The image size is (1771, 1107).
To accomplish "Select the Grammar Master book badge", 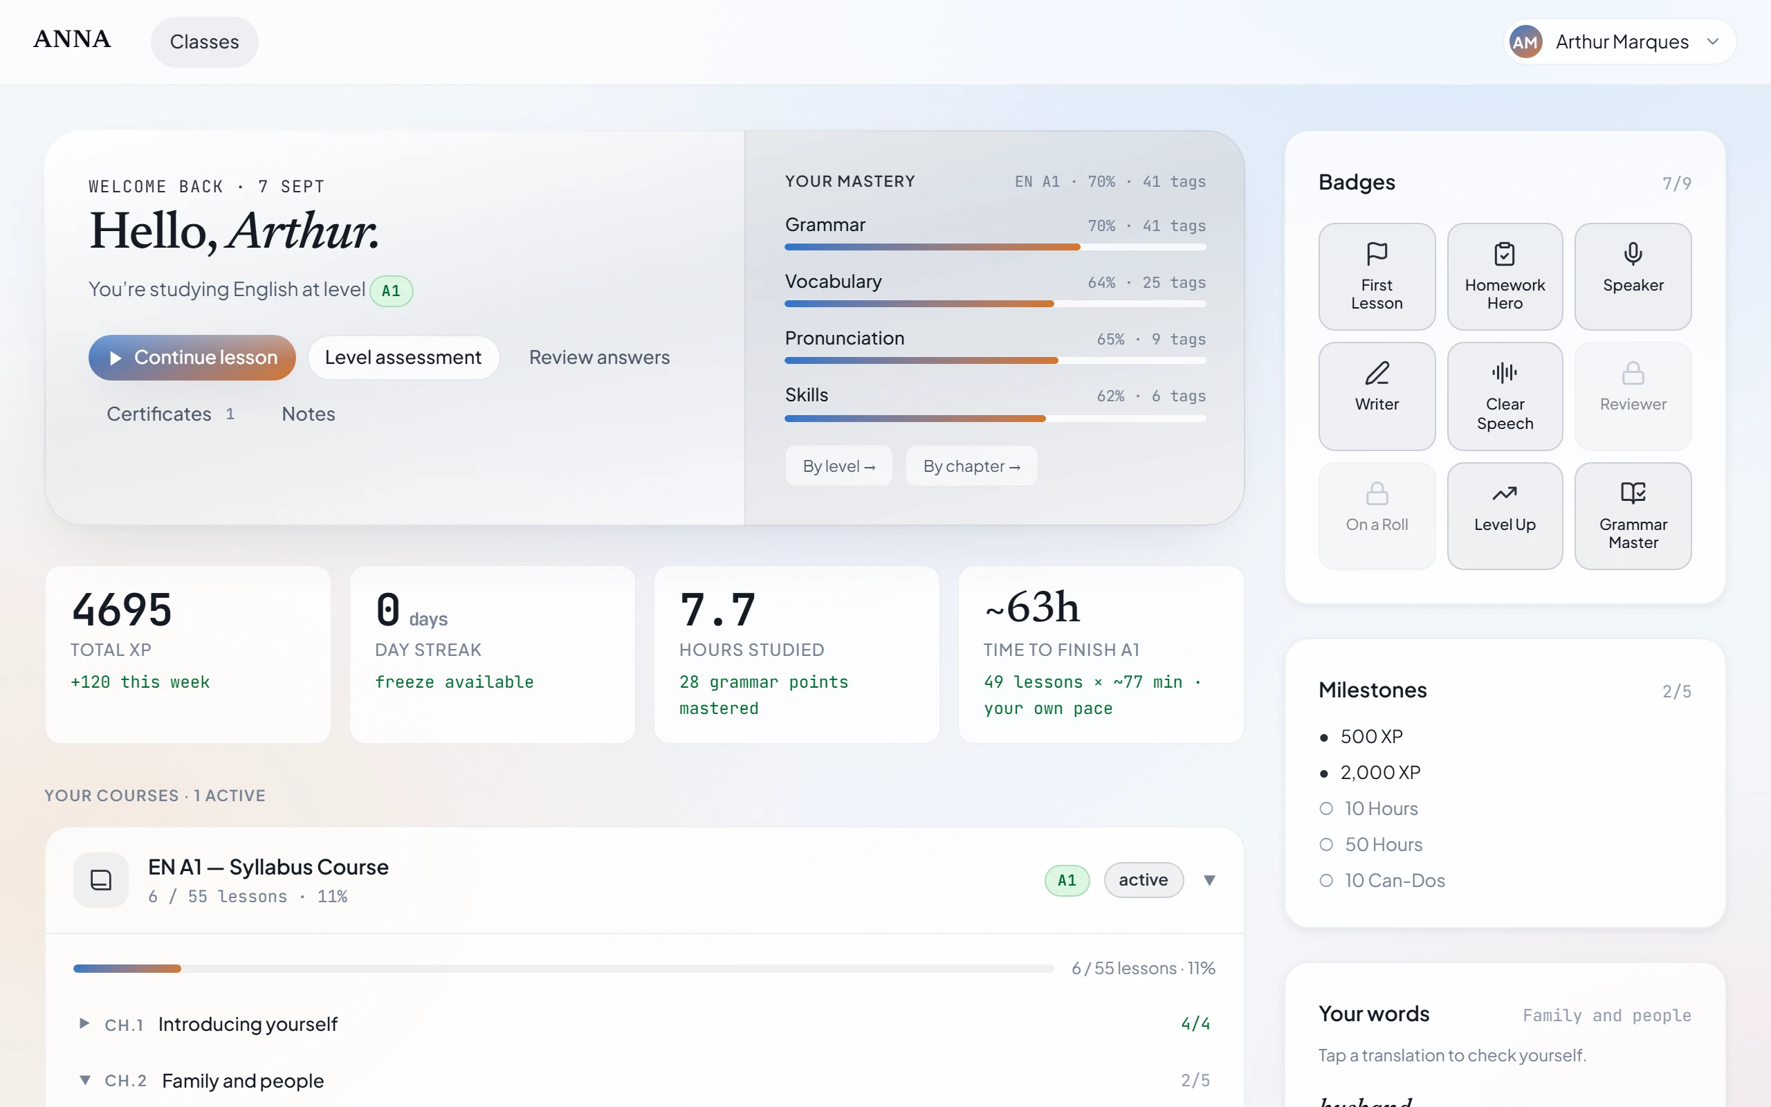I will pyautogui.click(x=1633, y=516).
